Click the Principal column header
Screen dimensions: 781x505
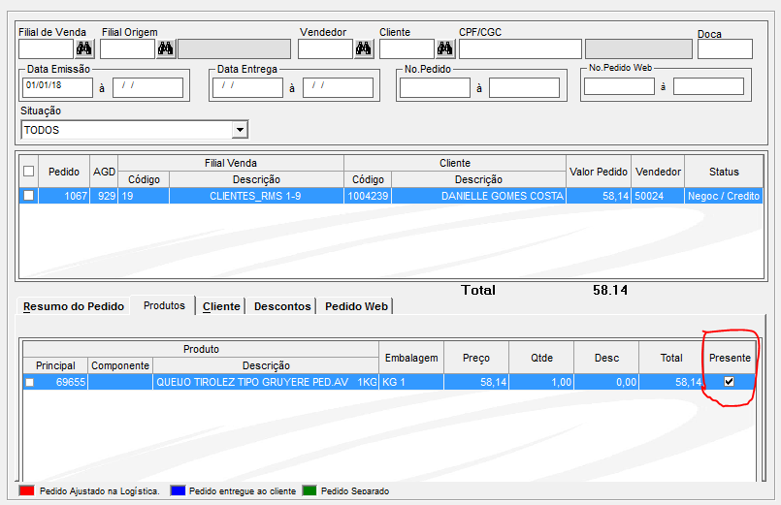tap(55, 365)
